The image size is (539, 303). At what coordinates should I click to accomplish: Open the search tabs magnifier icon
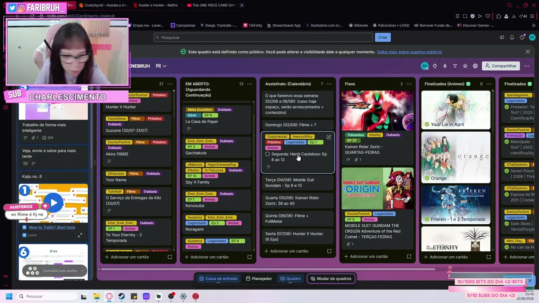[509, 5]
